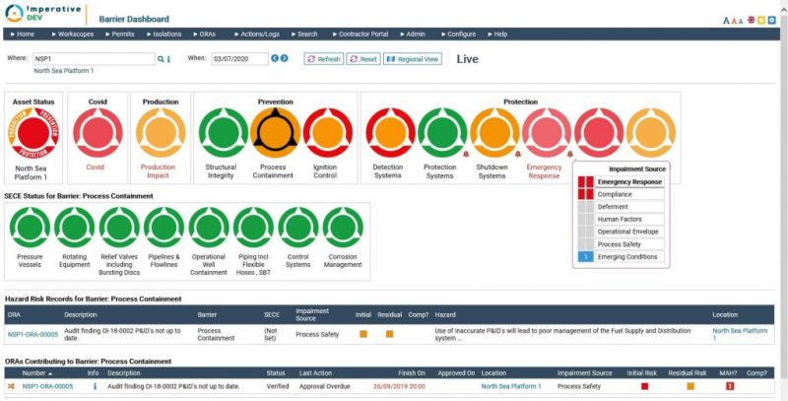Click the Pressure Vessels SECE status icon
This screenshot has height=401, width=788.
tap(30, 228)
